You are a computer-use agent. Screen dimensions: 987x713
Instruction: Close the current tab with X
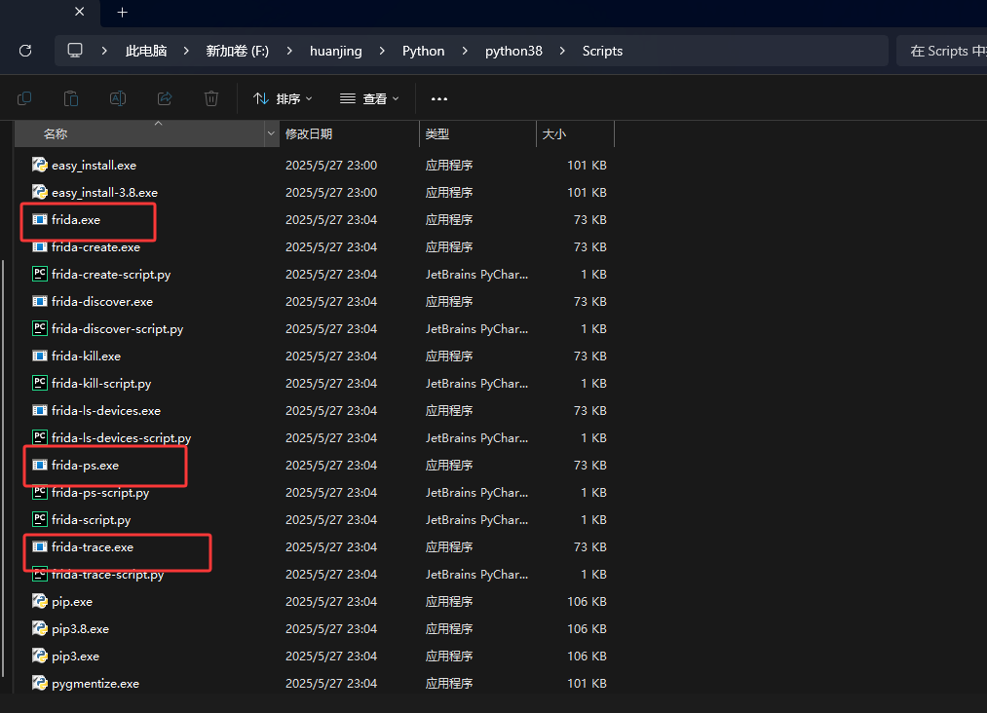[x=79, y=12]
